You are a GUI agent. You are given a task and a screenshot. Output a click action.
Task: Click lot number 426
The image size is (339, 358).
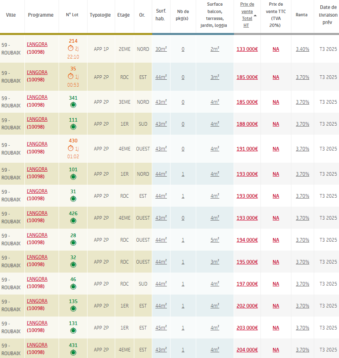[73, 214]
